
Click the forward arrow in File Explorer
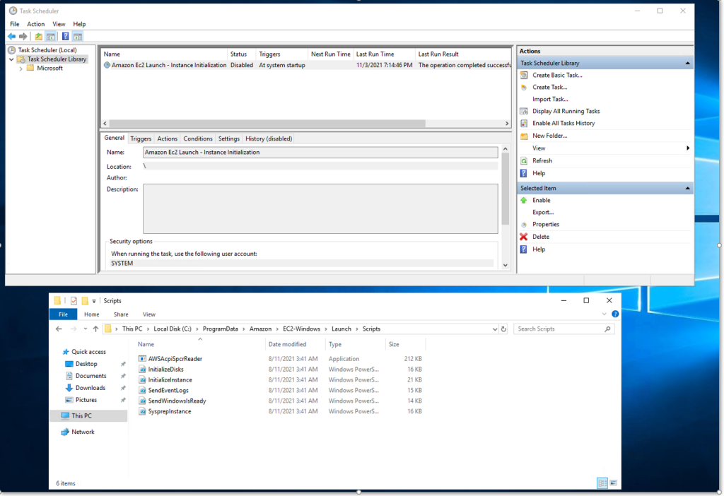coord(74,329)
